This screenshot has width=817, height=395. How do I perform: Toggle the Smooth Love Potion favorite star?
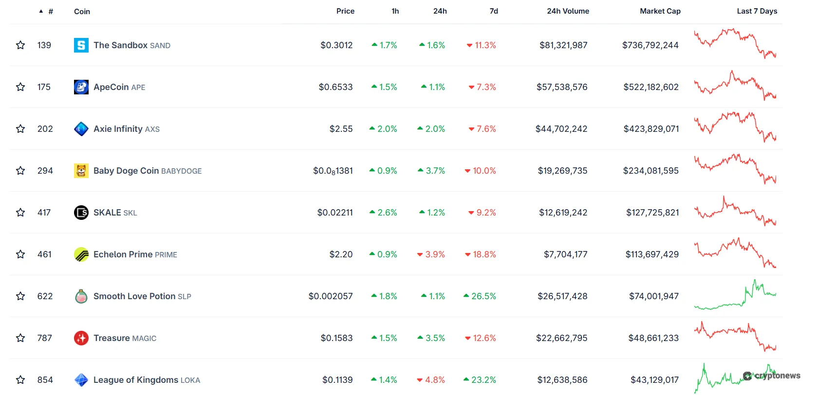pyautogui.click(x=20, y=296)
